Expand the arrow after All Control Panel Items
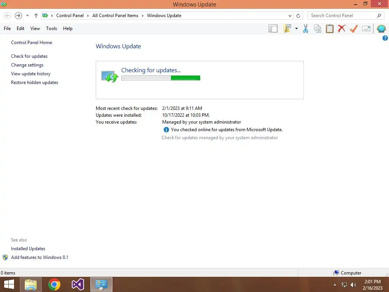Viewport: 389px width, 292px height. pos(143,16)
